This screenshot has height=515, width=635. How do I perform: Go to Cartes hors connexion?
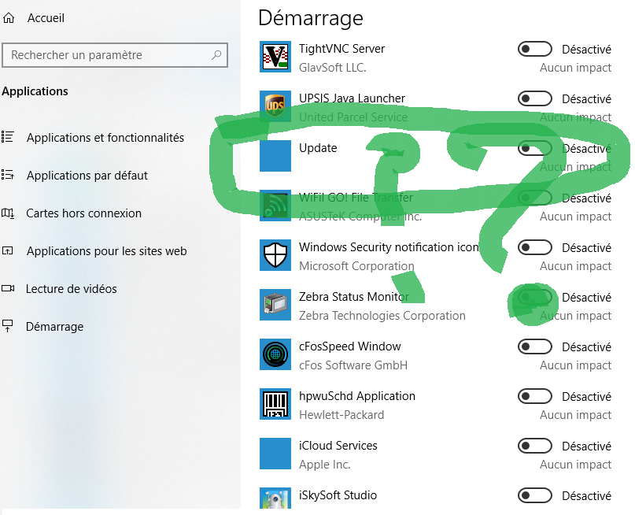pyautogui.click(x=84, y=213)
